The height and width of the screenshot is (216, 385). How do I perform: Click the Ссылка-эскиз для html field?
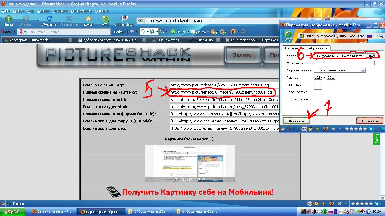(224, 106)
